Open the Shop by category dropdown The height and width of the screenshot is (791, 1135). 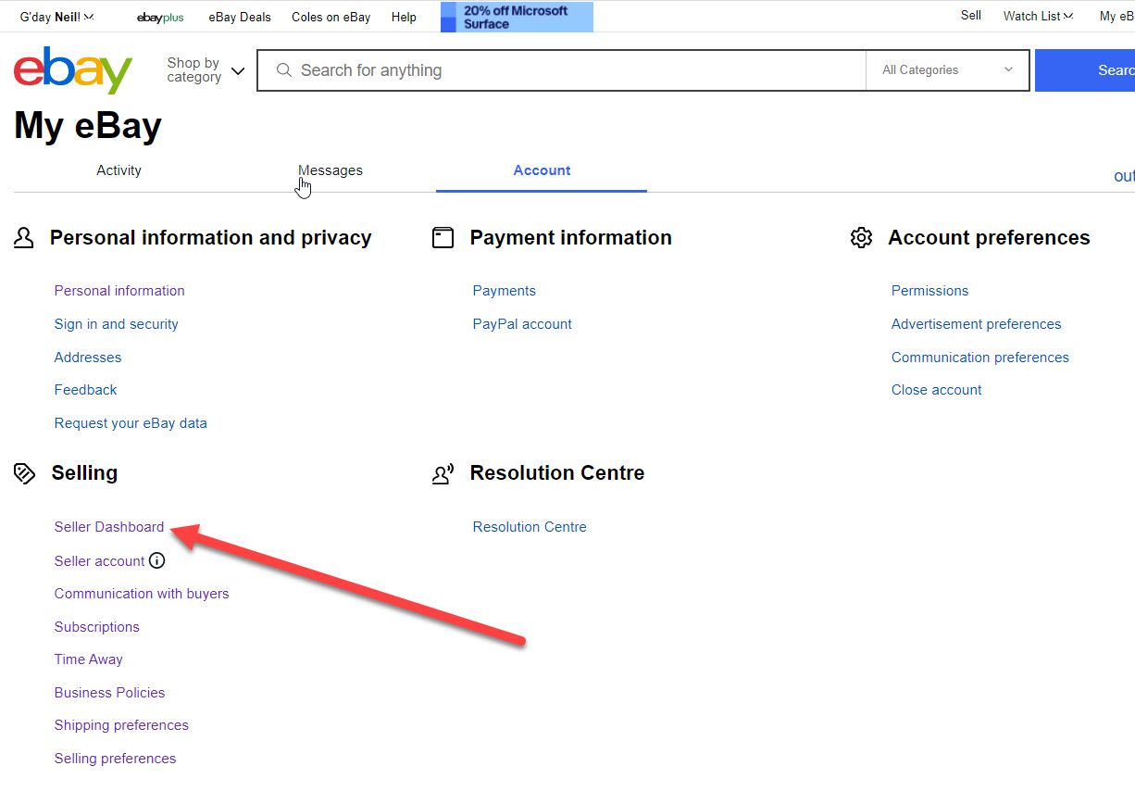click(206, 70)
